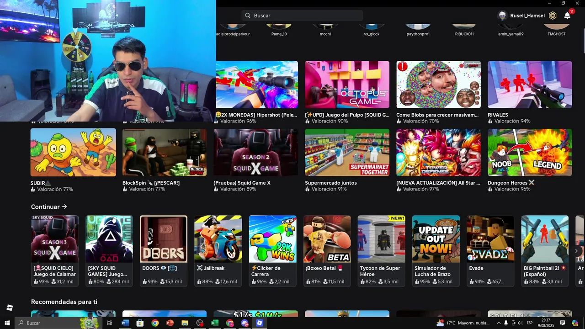Open the RIVALES game thumbnail

pyautogui.click(x=530, y=85)
